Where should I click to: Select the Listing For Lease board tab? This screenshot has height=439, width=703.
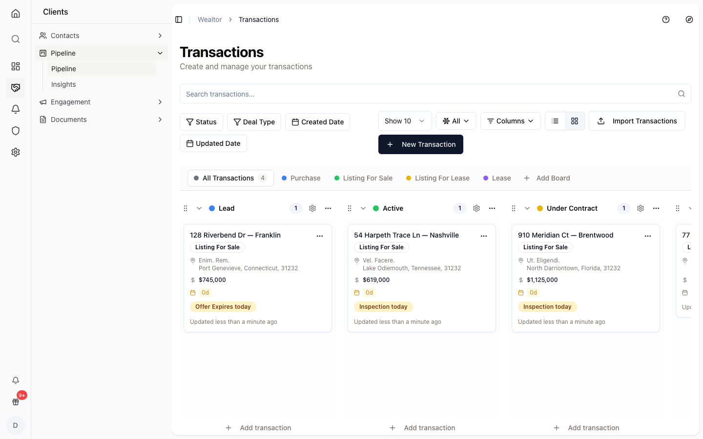pyautogui.click(x=438, y=178)
